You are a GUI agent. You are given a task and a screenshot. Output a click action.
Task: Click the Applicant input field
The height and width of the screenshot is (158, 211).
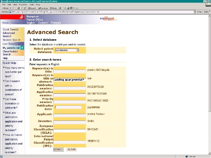[69, 115]
